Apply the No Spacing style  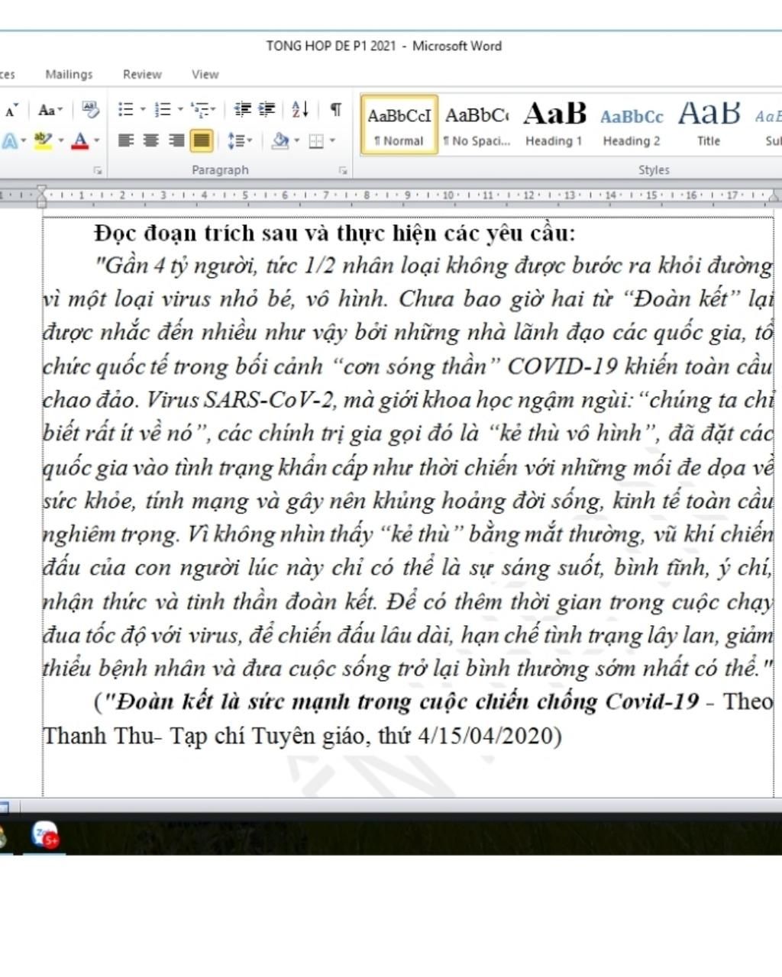tap(477, 124)
